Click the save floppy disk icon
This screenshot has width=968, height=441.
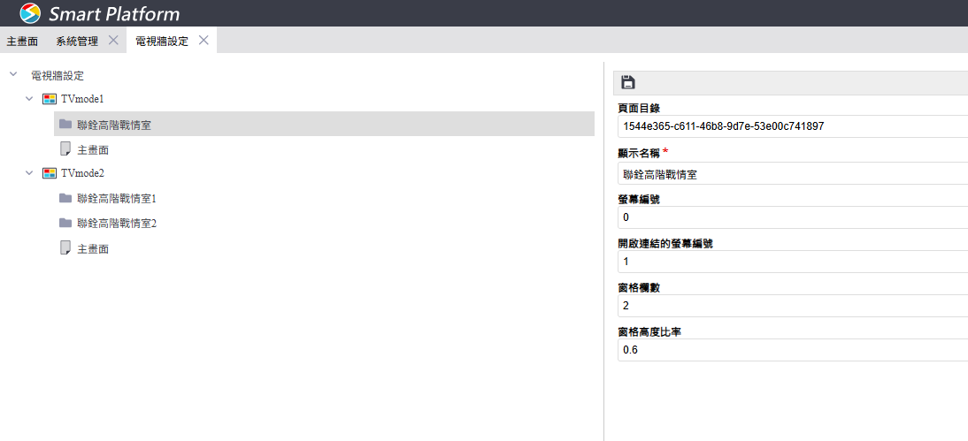point(628,82)
